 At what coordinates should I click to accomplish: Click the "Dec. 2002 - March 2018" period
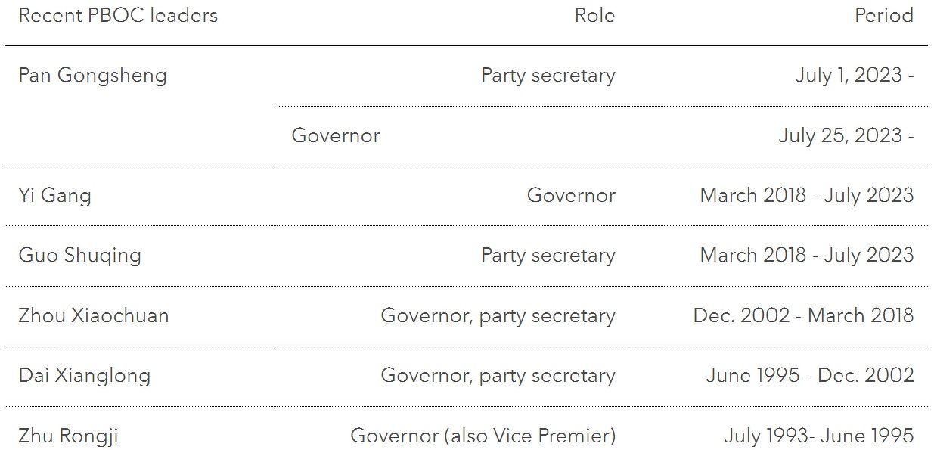pos(803,315)
